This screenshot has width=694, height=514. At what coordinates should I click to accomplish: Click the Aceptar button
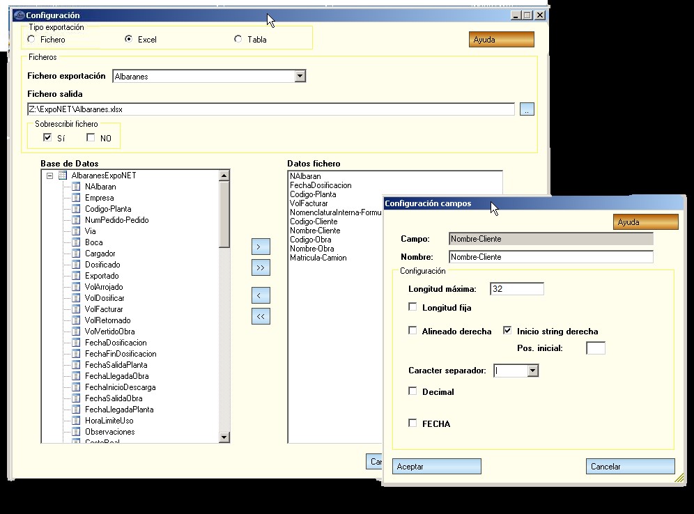point(437,467)
